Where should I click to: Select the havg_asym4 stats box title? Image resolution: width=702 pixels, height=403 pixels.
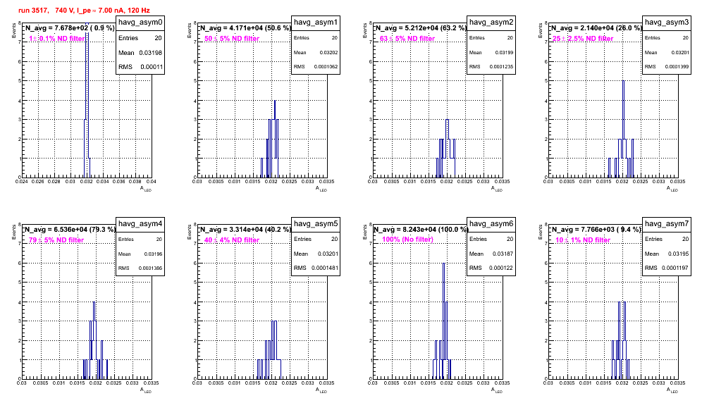coord(140,224)
